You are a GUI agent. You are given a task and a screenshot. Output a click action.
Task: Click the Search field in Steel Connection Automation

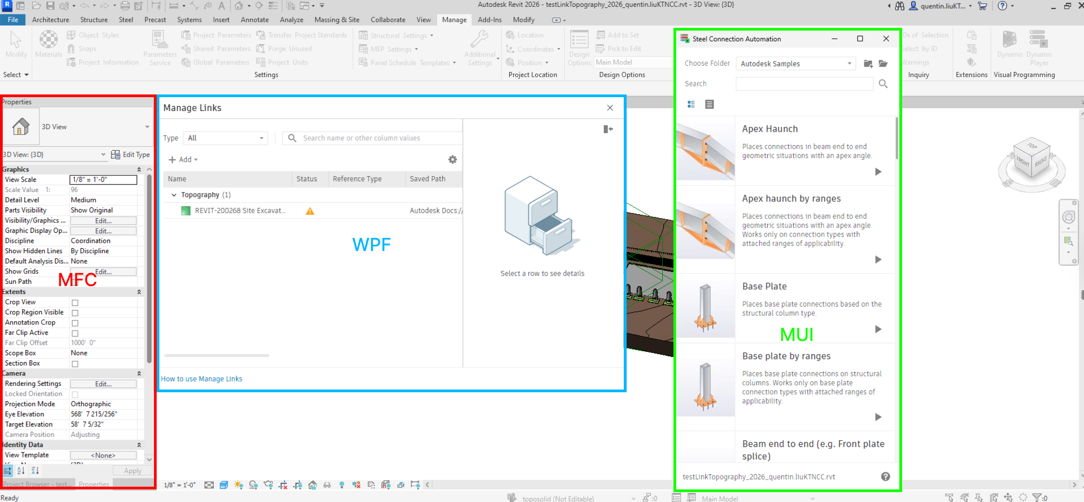coord(804,84)
